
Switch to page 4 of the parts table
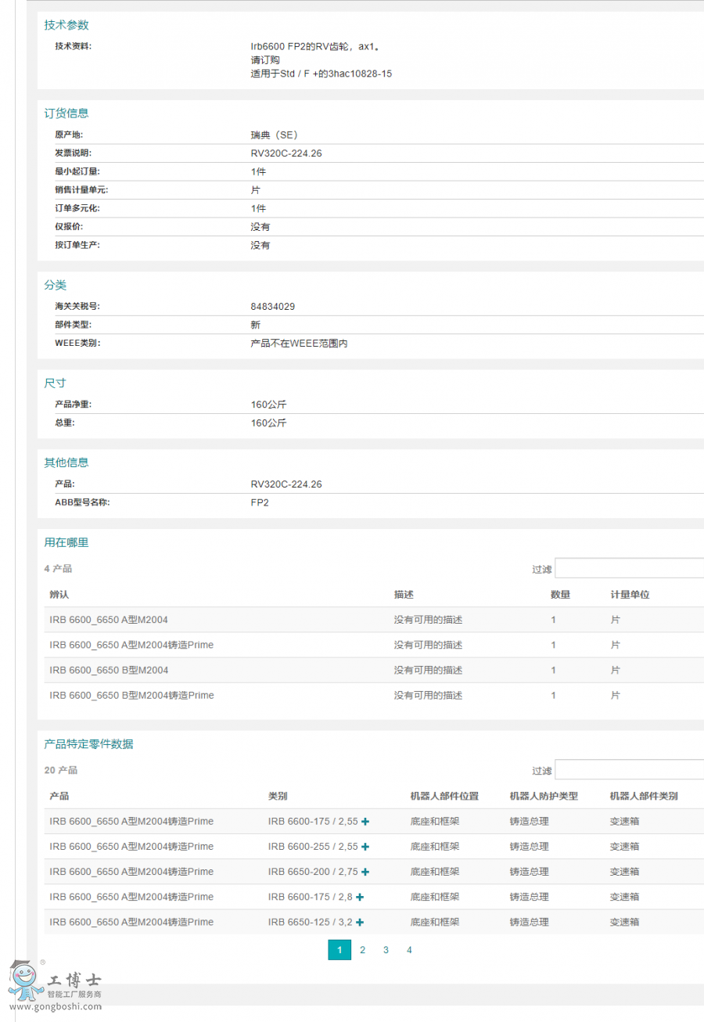(x=409, y=950)
